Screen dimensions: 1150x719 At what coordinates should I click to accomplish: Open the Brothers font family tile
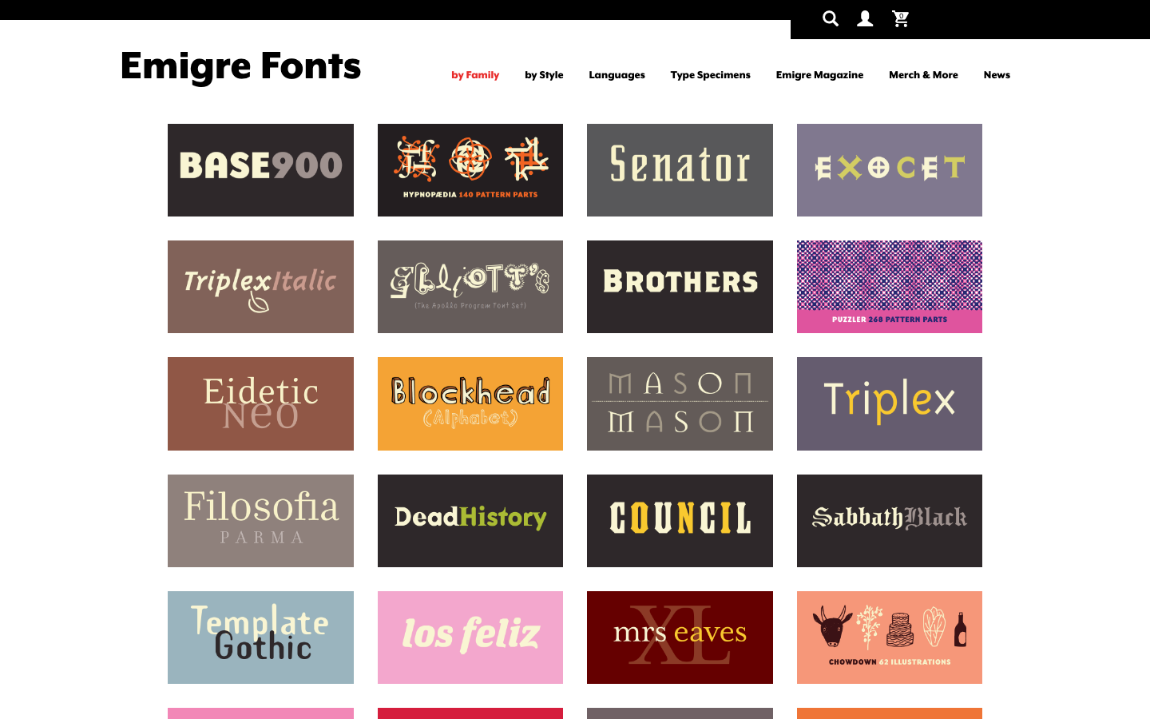(680, 287)
